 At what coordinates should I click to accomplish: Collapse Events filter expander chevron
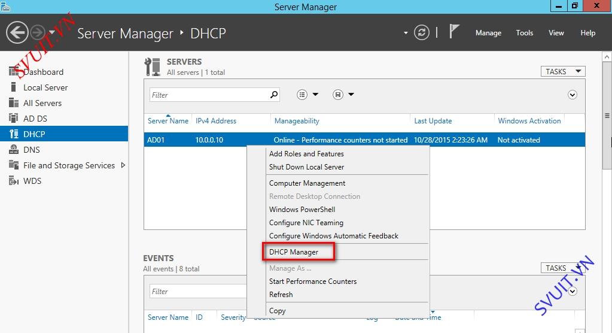click(x=572, y=291)
